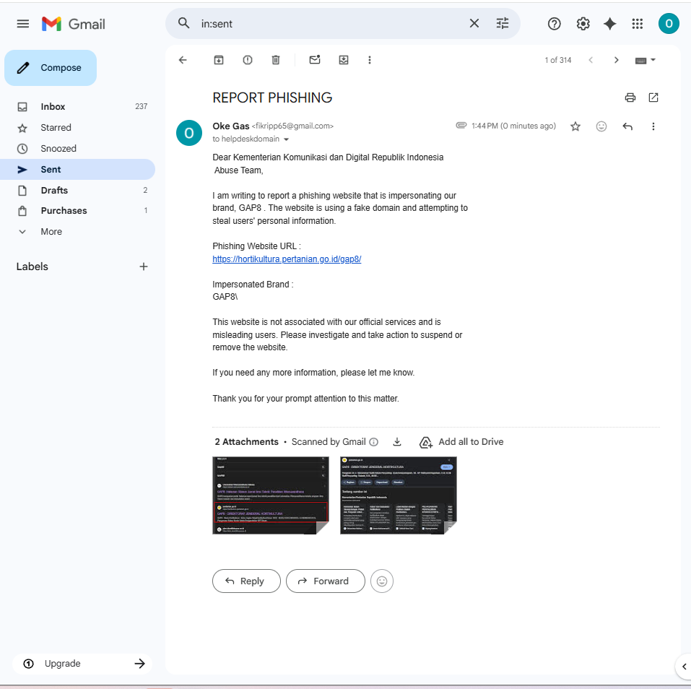Show the side panel chevron
The height and width of the screenshot is (689, 691).
point(684,667)
